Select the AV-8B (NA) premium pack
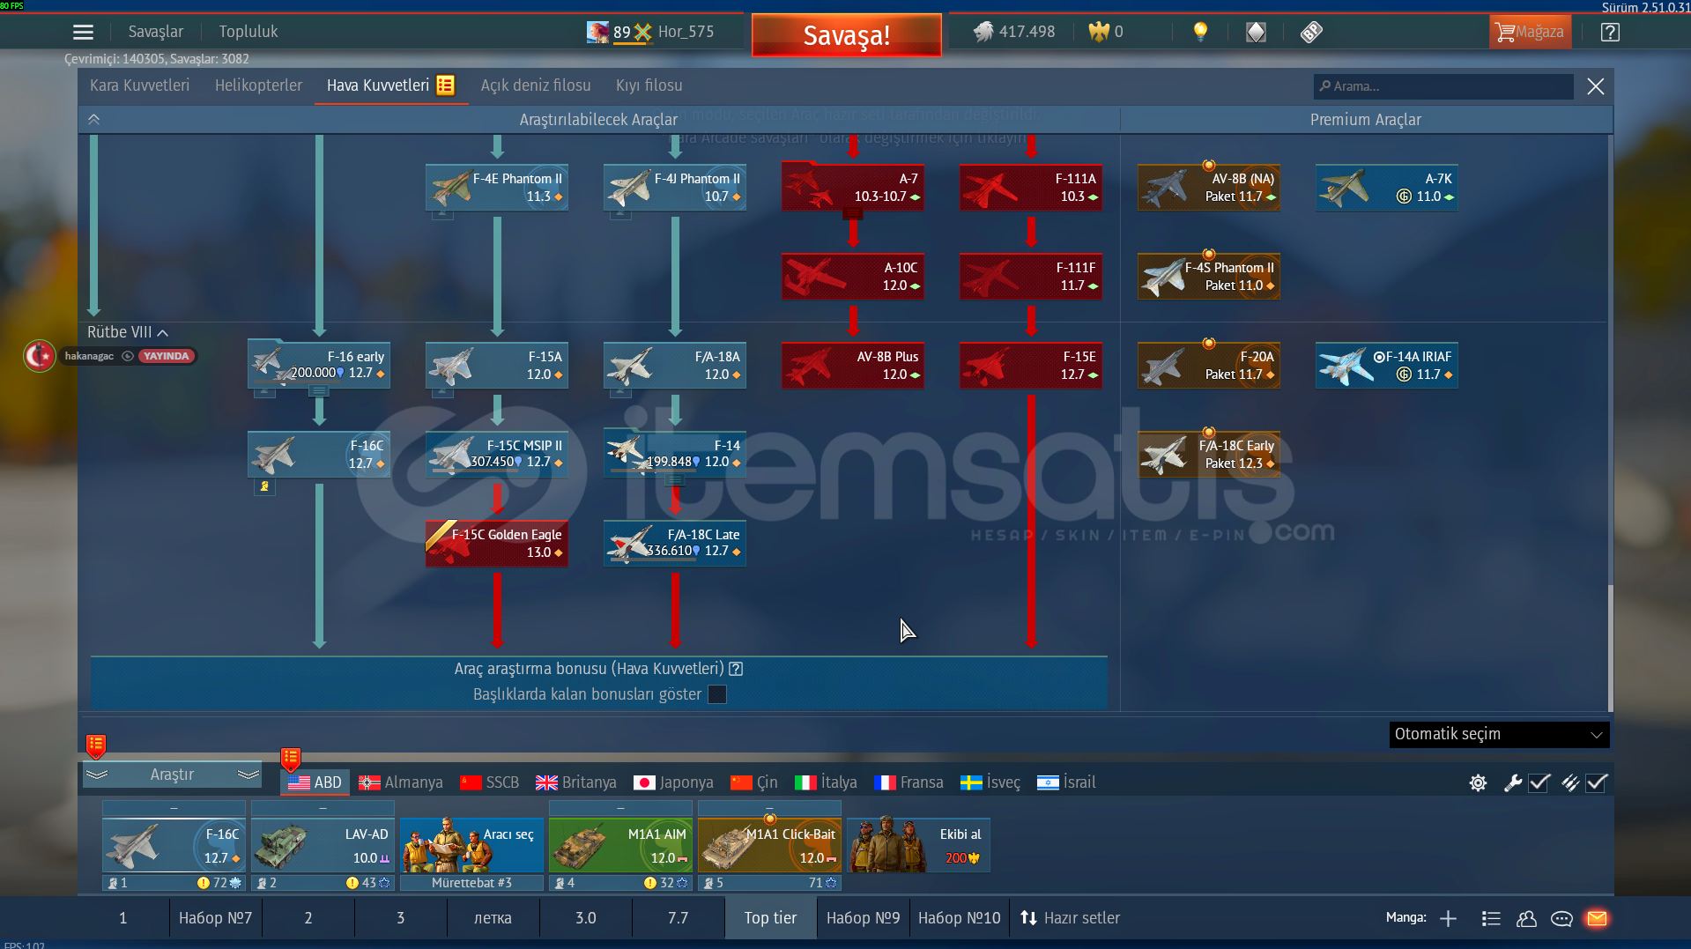The image size is (1691, 949). tap(1209, 187)
